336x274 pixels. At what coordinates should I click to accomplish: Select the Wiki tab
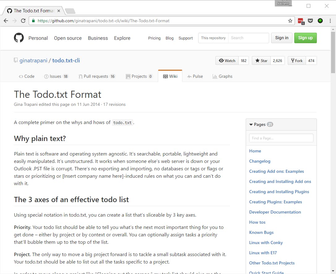click(x=170, y=76)
